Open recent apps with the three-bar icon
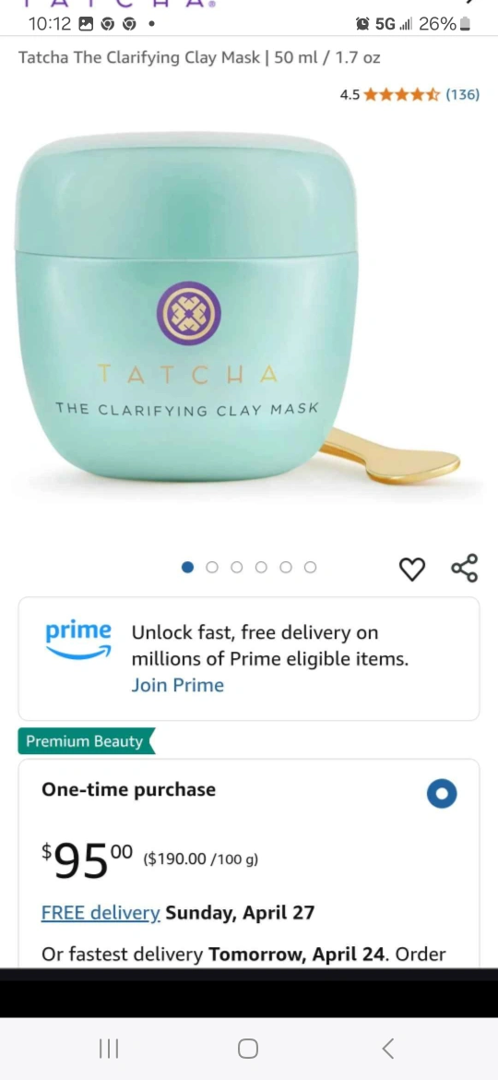The height and width of the screenshot is (1080, 498). pyautogui.click(x=109, y=1049)
